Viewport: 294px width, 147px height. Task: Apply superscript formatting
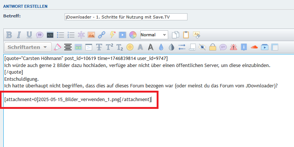click(x=109, y=47)
